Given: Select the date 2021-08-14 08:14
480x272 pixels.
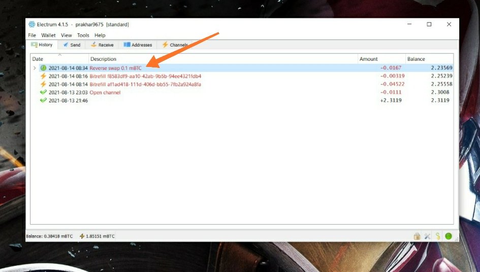Looking at the screenshot, I should click(68, 84).
